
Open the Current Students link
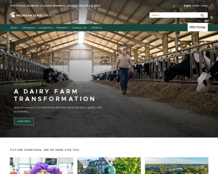[53, 6]
